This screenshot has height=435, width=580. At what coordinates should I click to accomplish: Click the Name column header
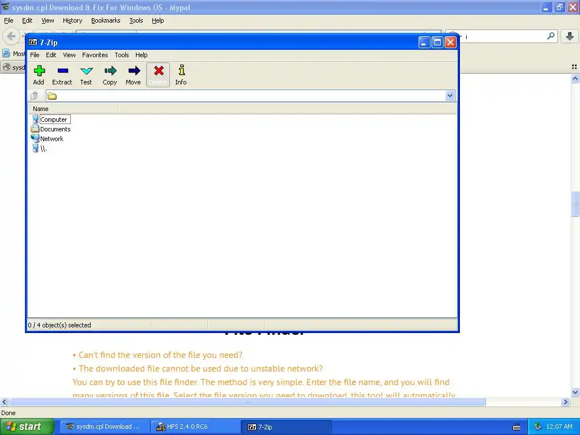pos(74,109)
